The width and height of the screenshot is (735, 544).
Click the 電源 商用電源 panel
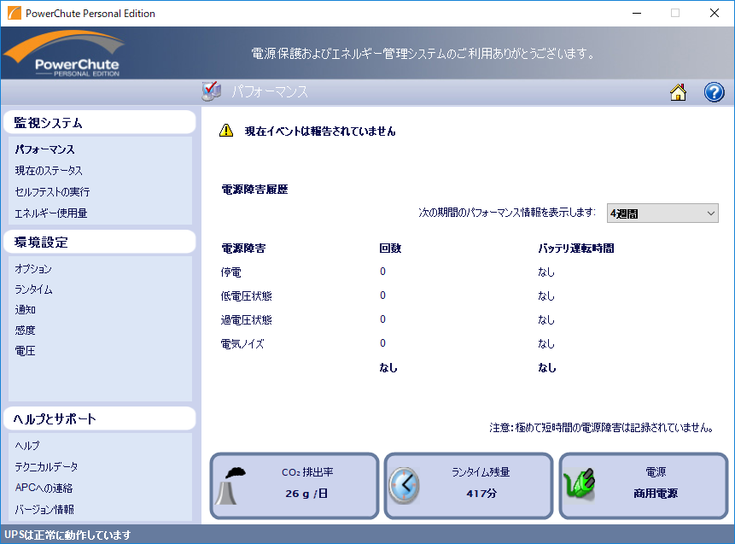pos(644,486)
